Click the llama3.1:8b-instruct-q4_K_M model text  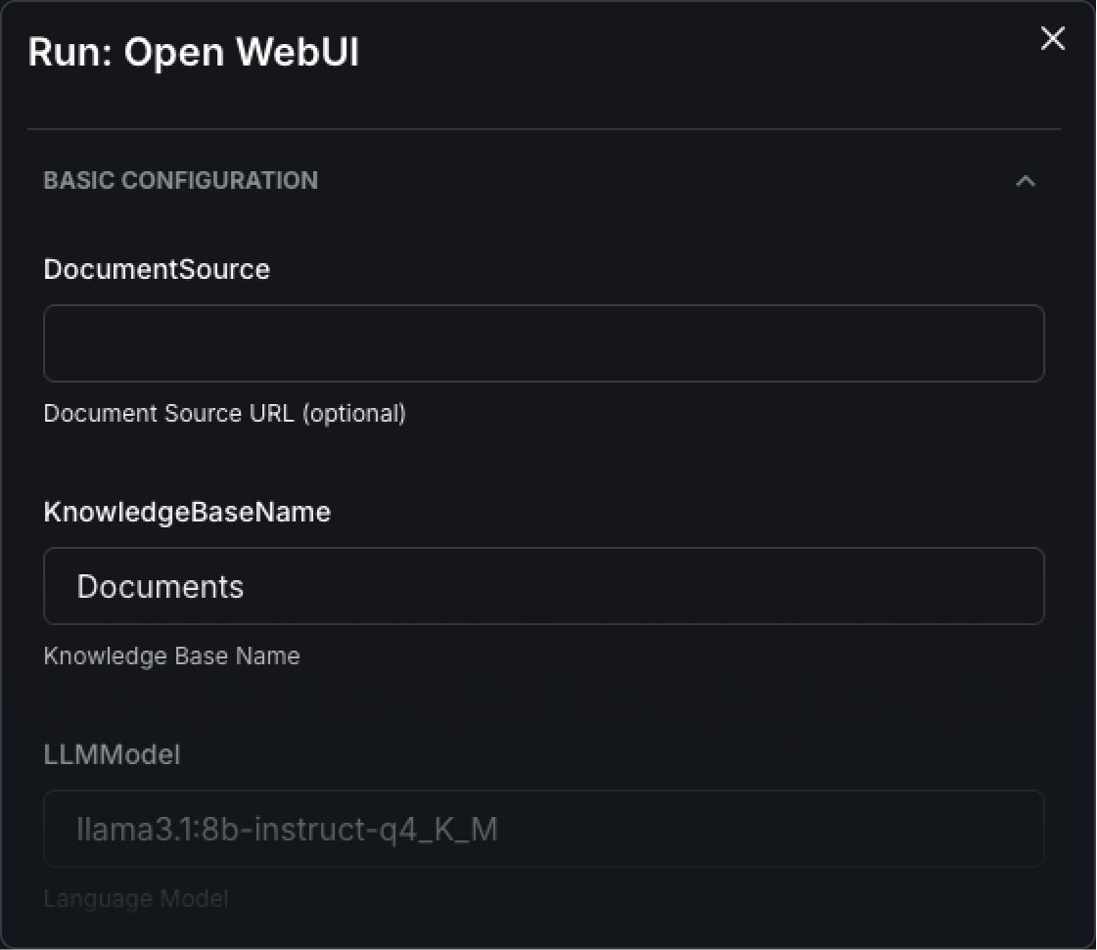[x=287, y=830]
